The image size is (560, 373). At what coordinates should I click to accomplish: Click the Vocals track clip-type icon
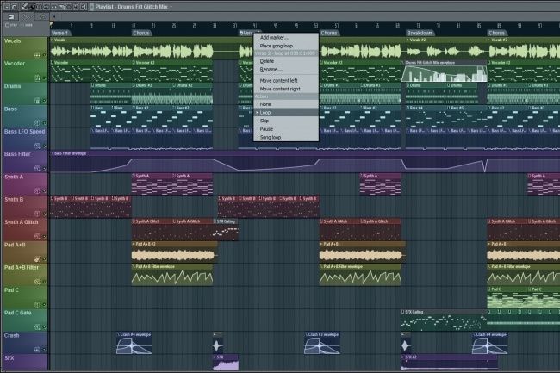point(38,55)
